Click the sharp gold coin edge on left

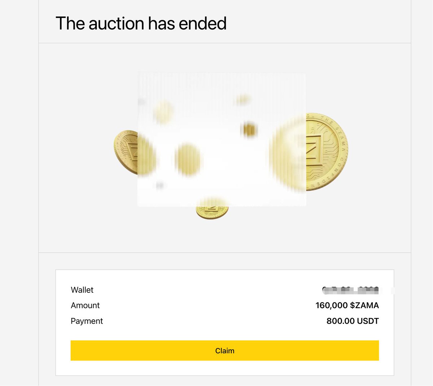click(x=126, y=151)
